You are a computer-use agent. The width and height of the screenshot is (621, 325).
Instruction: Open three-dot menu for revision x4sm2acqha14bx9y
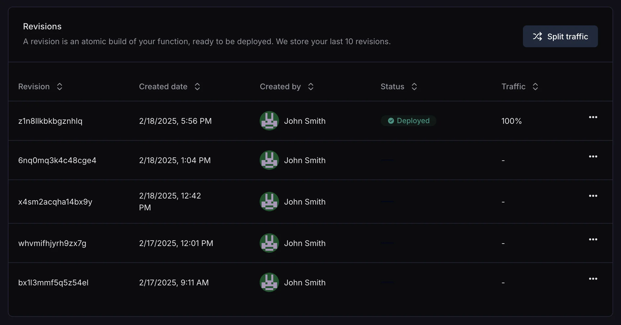point(593,196)
